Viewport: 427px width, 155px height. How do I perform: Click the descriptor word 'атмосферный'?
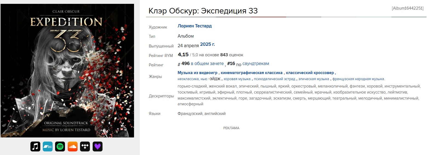190,104
